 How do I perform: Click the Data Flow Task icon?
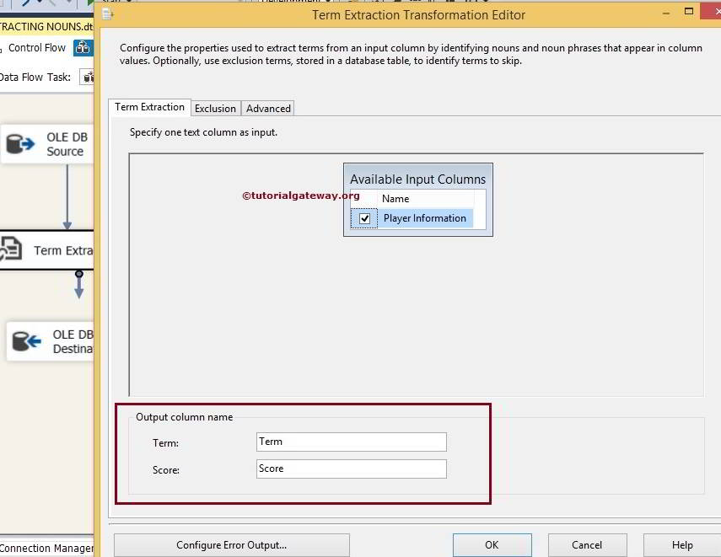(89, 77)
